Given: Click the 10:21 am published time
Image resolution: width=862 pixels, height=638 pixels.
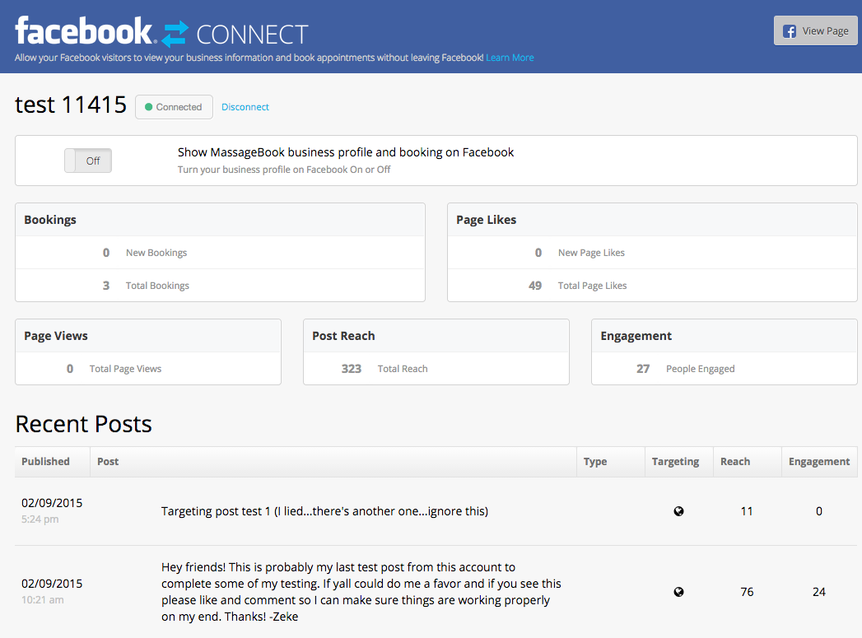Looking at the screenshot, I should click(x=42, y=600).
